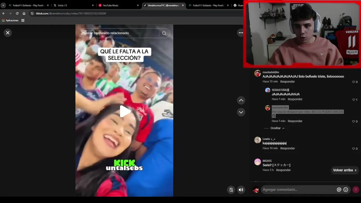Select the VendehumosFPC TikTok tab
The width and height of the screenshot is (361, 203).
[x=164, y=5]
